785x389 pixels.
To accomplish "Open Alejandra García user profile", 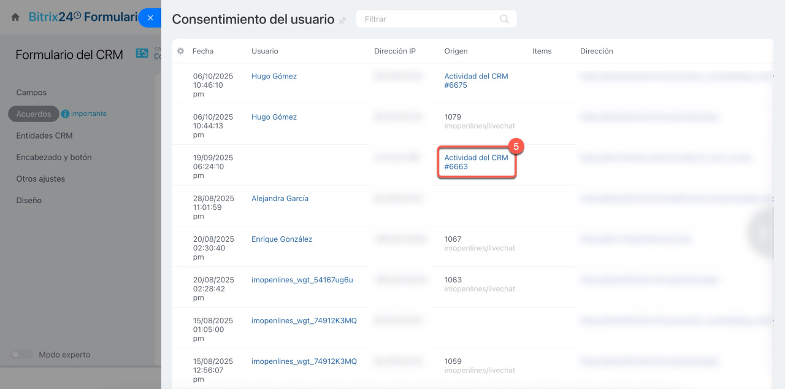I will [x=280, y=199].
